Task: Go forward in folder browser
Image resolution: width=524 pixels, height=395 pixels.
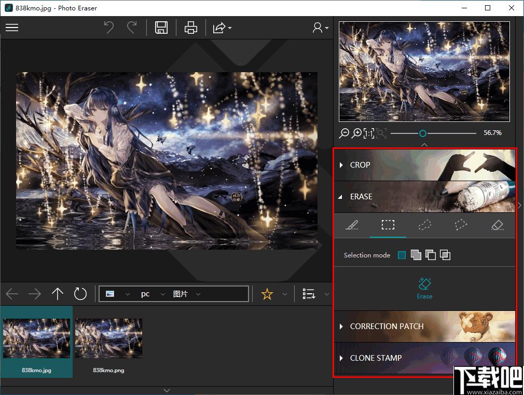Action: pos(34,294)
